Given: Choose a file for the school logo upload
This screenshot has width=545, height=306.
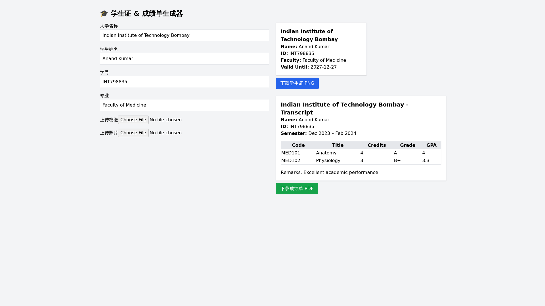Looking at the screenshot, I should [133, 120].
